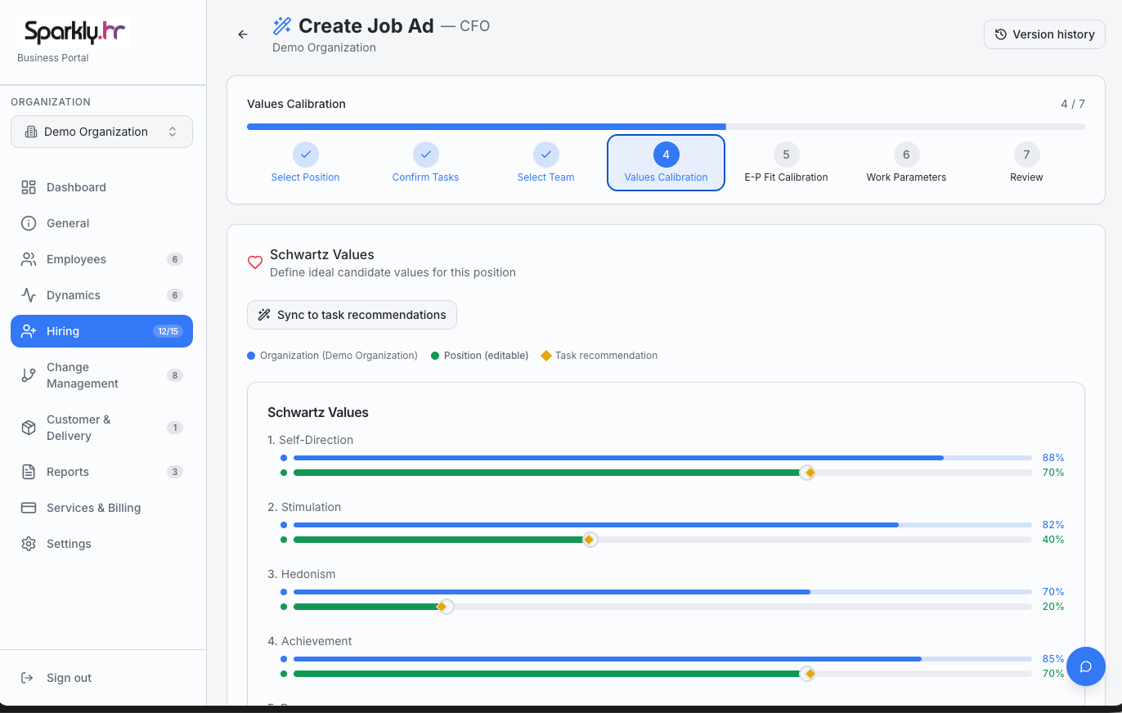The image size is (1122, 713).
Task: Jump to step 6 Work Parameters
Action: pos(906,163)
